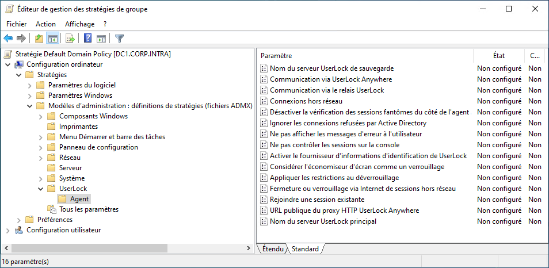549x268 pixels.
Task: Select 'Nom du serveur UserLock principal' setting
Action: 323,221
